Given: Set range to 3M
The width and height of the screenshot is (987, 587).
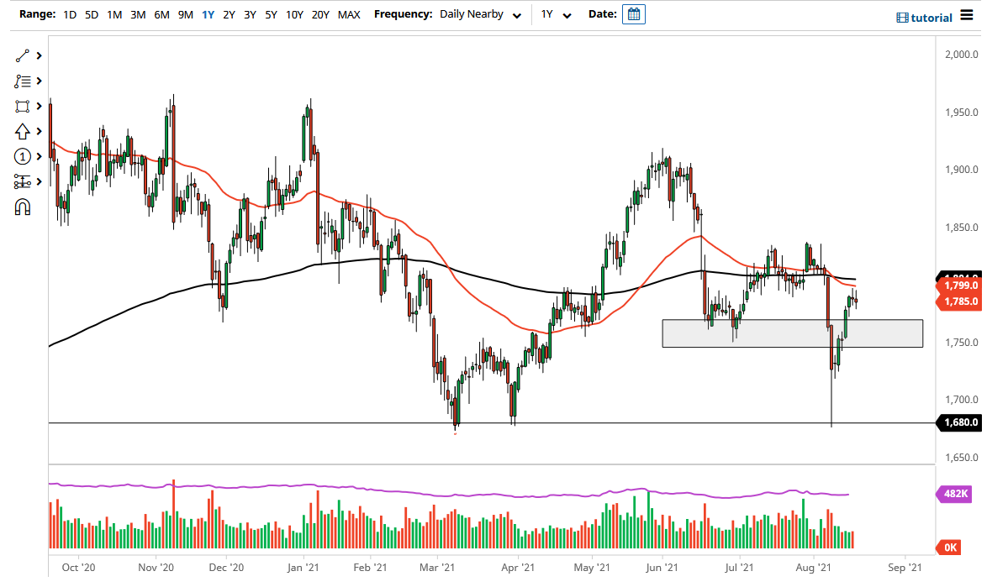Looking at the screenshot, I should tap(138, 14).
